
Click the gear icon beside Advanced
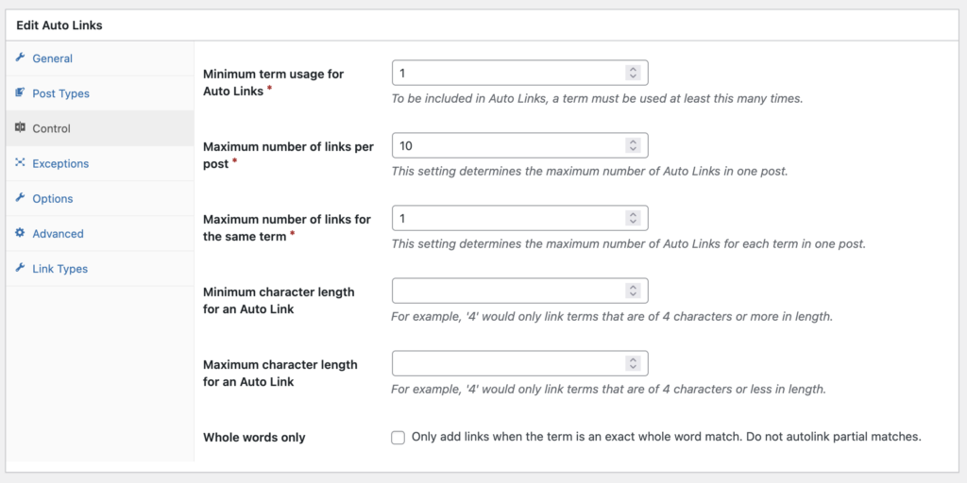click(x=20, y=233)
